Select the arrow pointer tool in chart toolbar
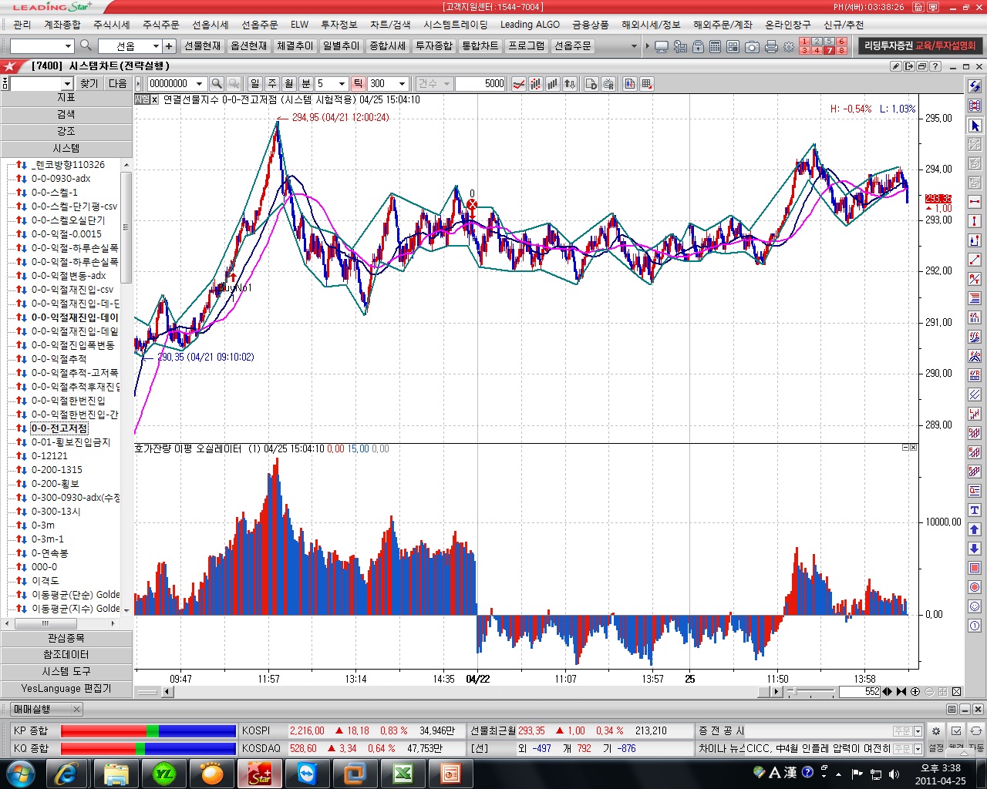 [975, 125]
